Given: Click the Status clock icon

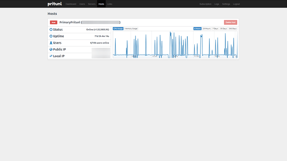Looking at the screenshot, I should point(51,30).
